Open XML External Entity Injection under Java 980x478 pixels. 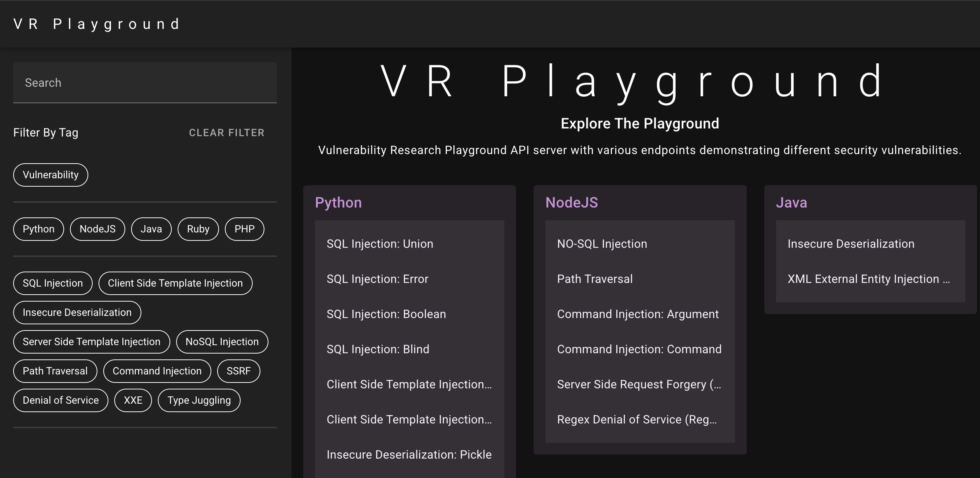(869, 279)
